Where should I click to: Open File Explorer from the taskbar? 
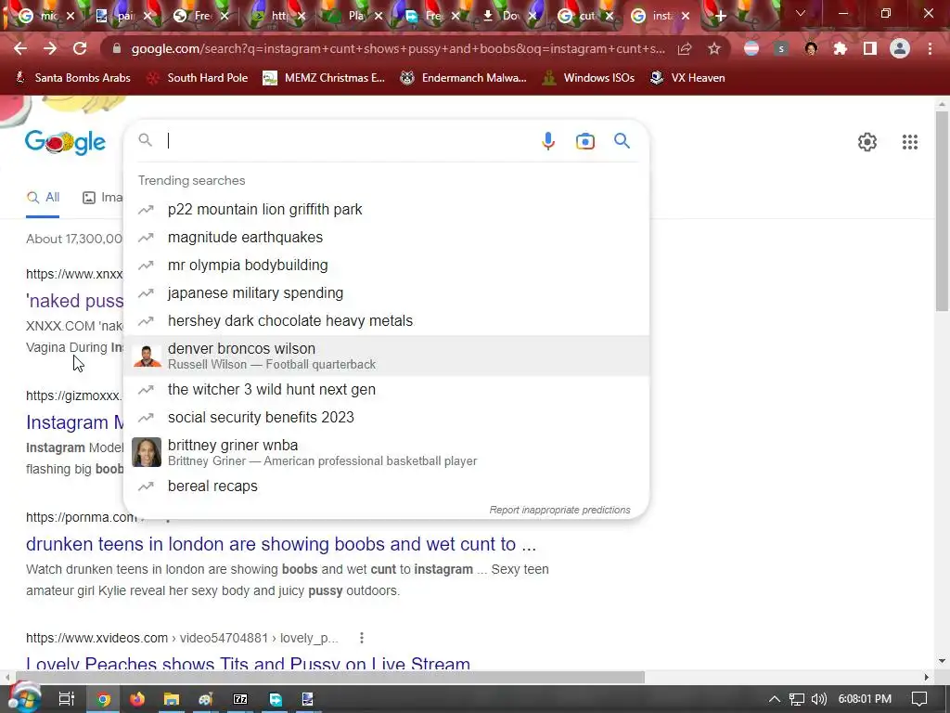click(172, 699)
